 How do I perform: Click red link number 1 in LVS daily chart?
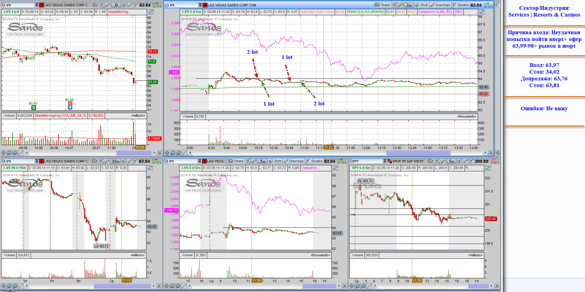pyautogui.click(x=41, y=5)
